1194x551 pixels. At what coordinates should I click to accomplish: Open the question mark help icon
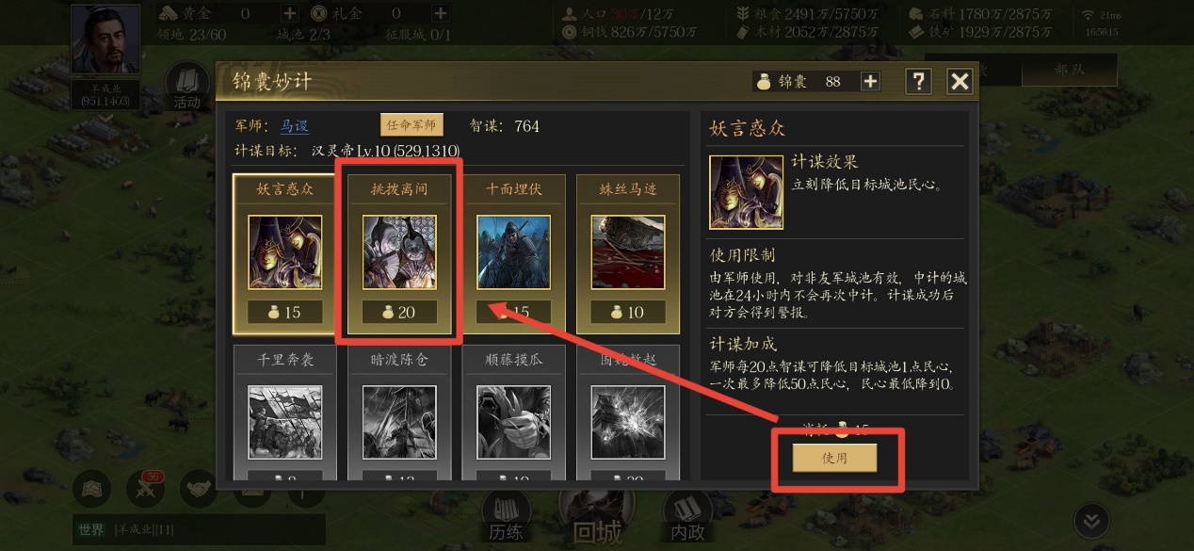pos(918,81)
